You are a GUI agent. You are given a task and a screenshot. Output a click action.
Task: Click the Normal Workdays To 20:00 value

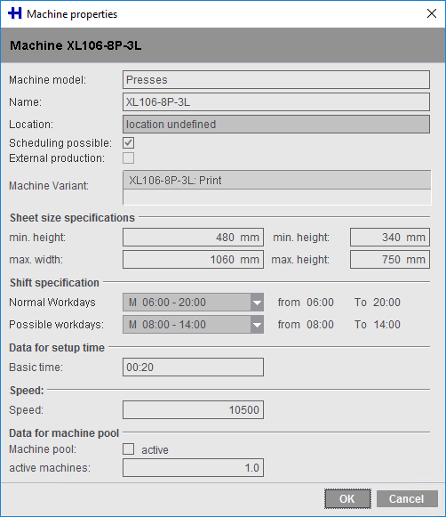[x=386, y=302]
